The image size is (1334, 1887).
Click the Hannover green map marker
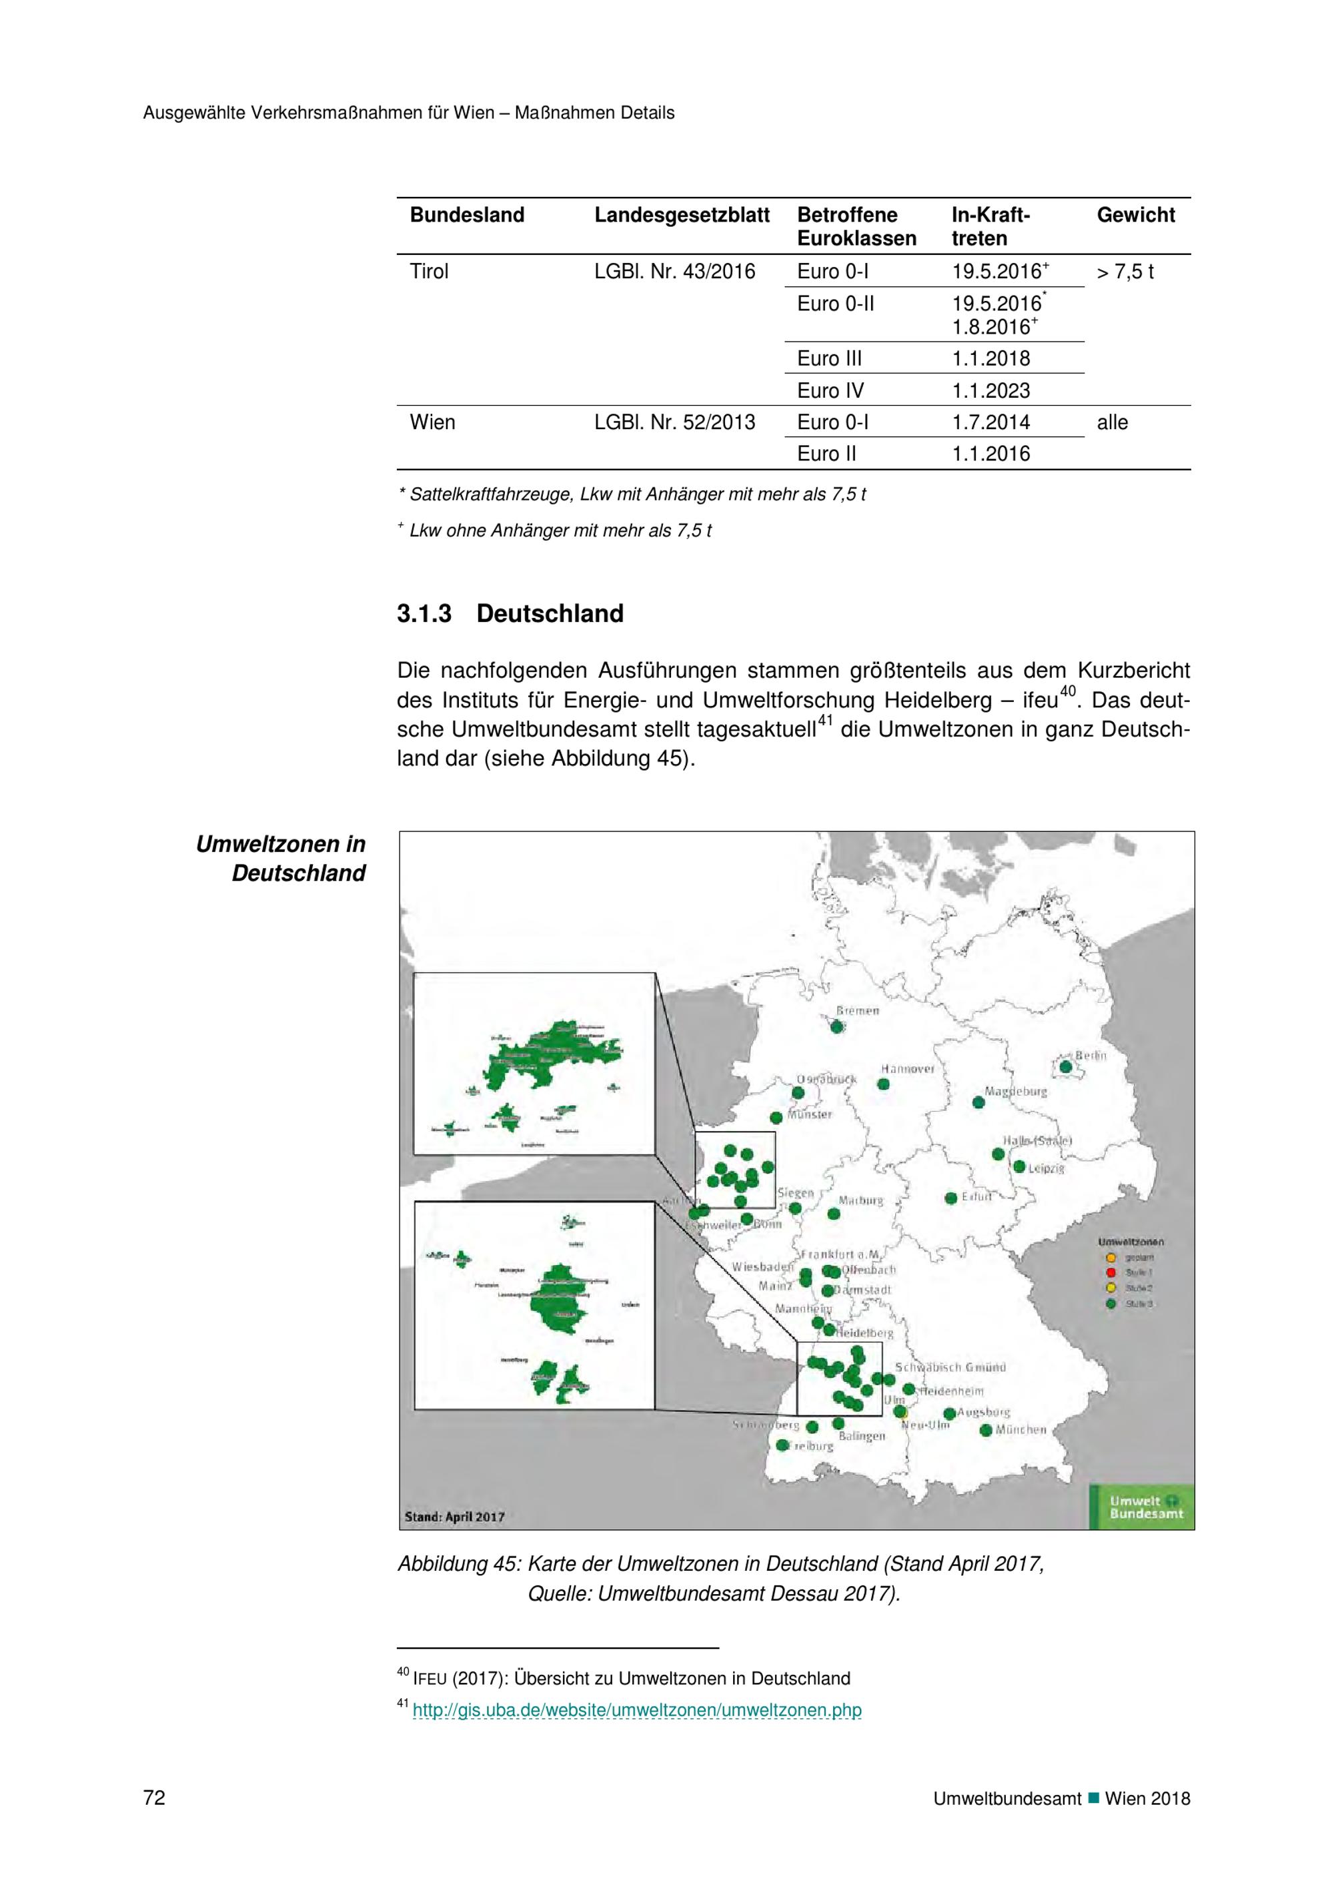[x=883, y=1084]
